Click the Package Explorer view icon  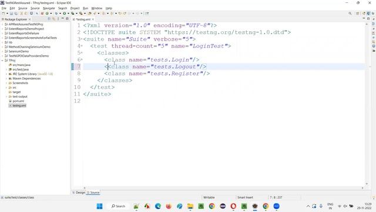point(2,19)
